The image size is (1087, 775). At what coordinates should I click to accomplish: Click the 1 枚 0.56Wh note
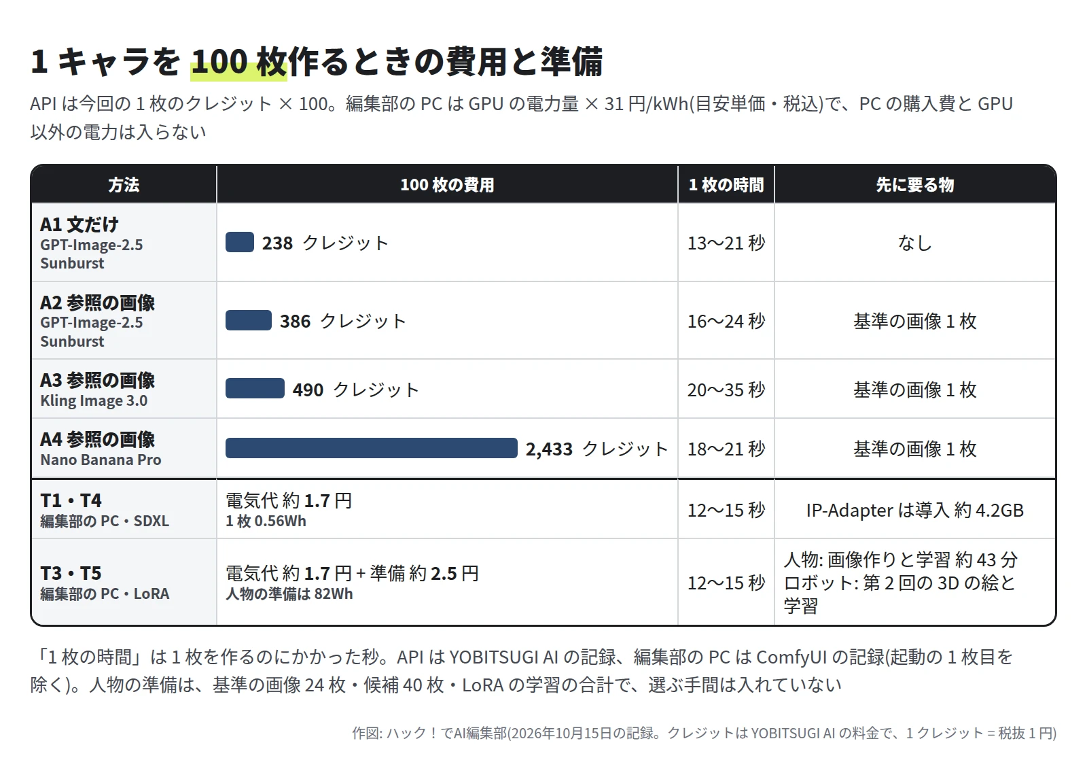(266, 521)
